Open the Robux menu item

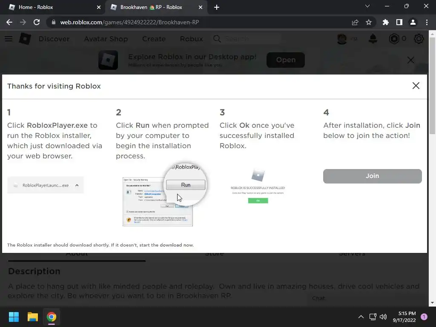pos(191,39)
